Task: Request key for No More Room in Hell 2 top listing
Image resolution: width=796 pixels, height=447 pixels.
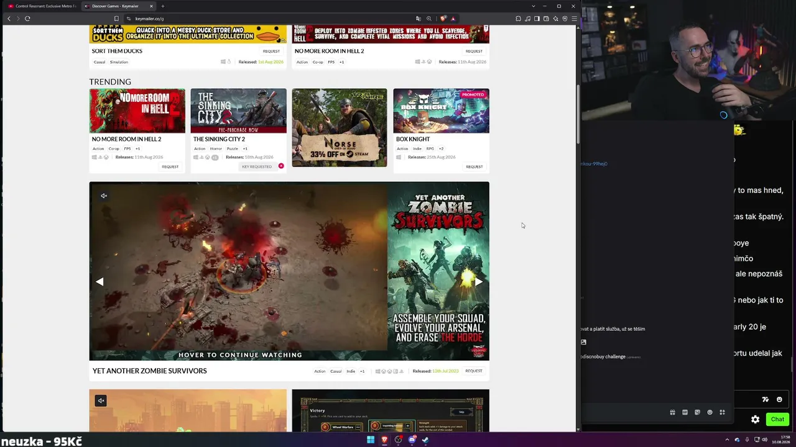Action: (474, 51)
